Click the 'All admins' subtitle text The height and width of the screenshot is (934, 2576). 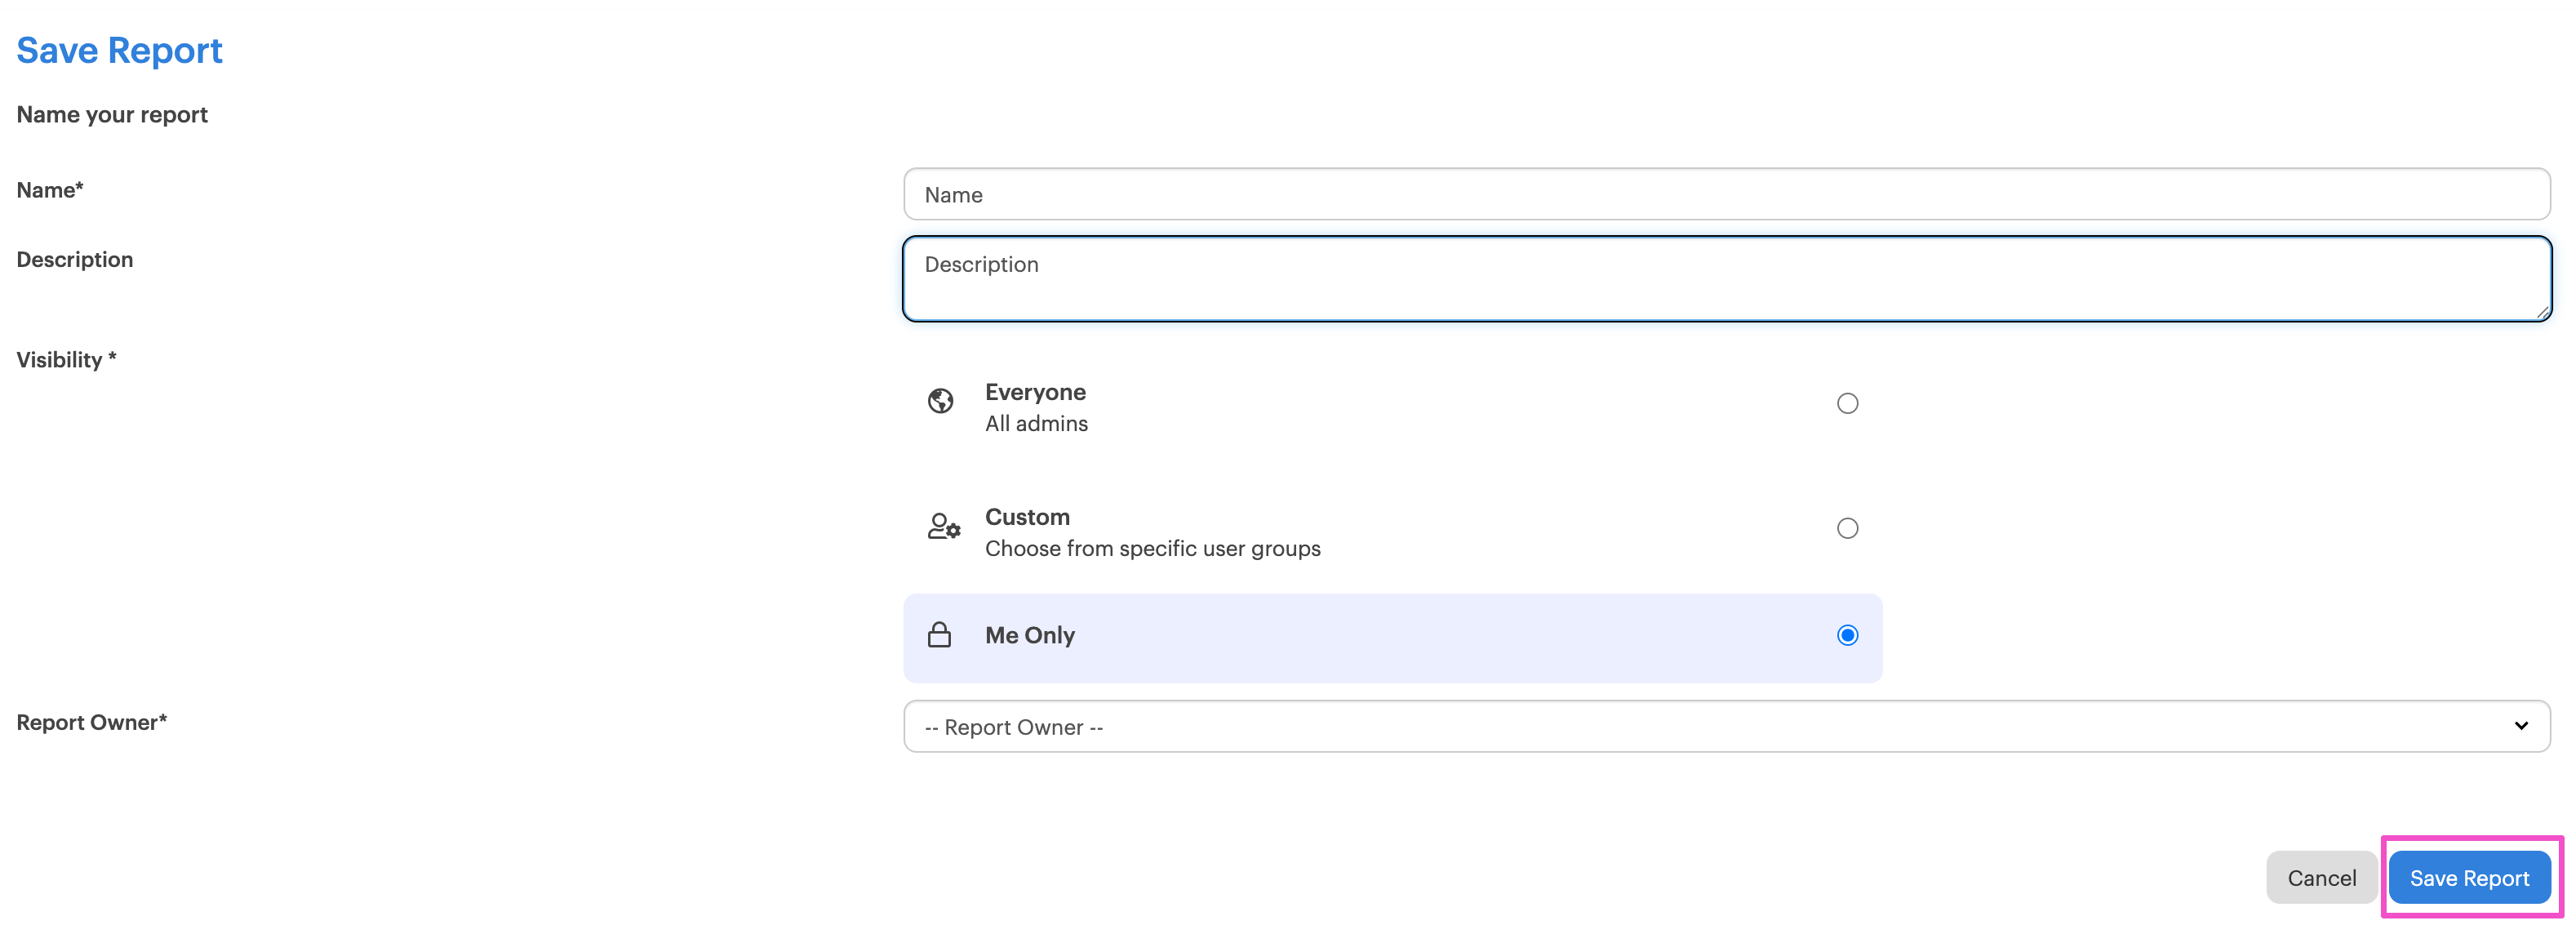1036,423
